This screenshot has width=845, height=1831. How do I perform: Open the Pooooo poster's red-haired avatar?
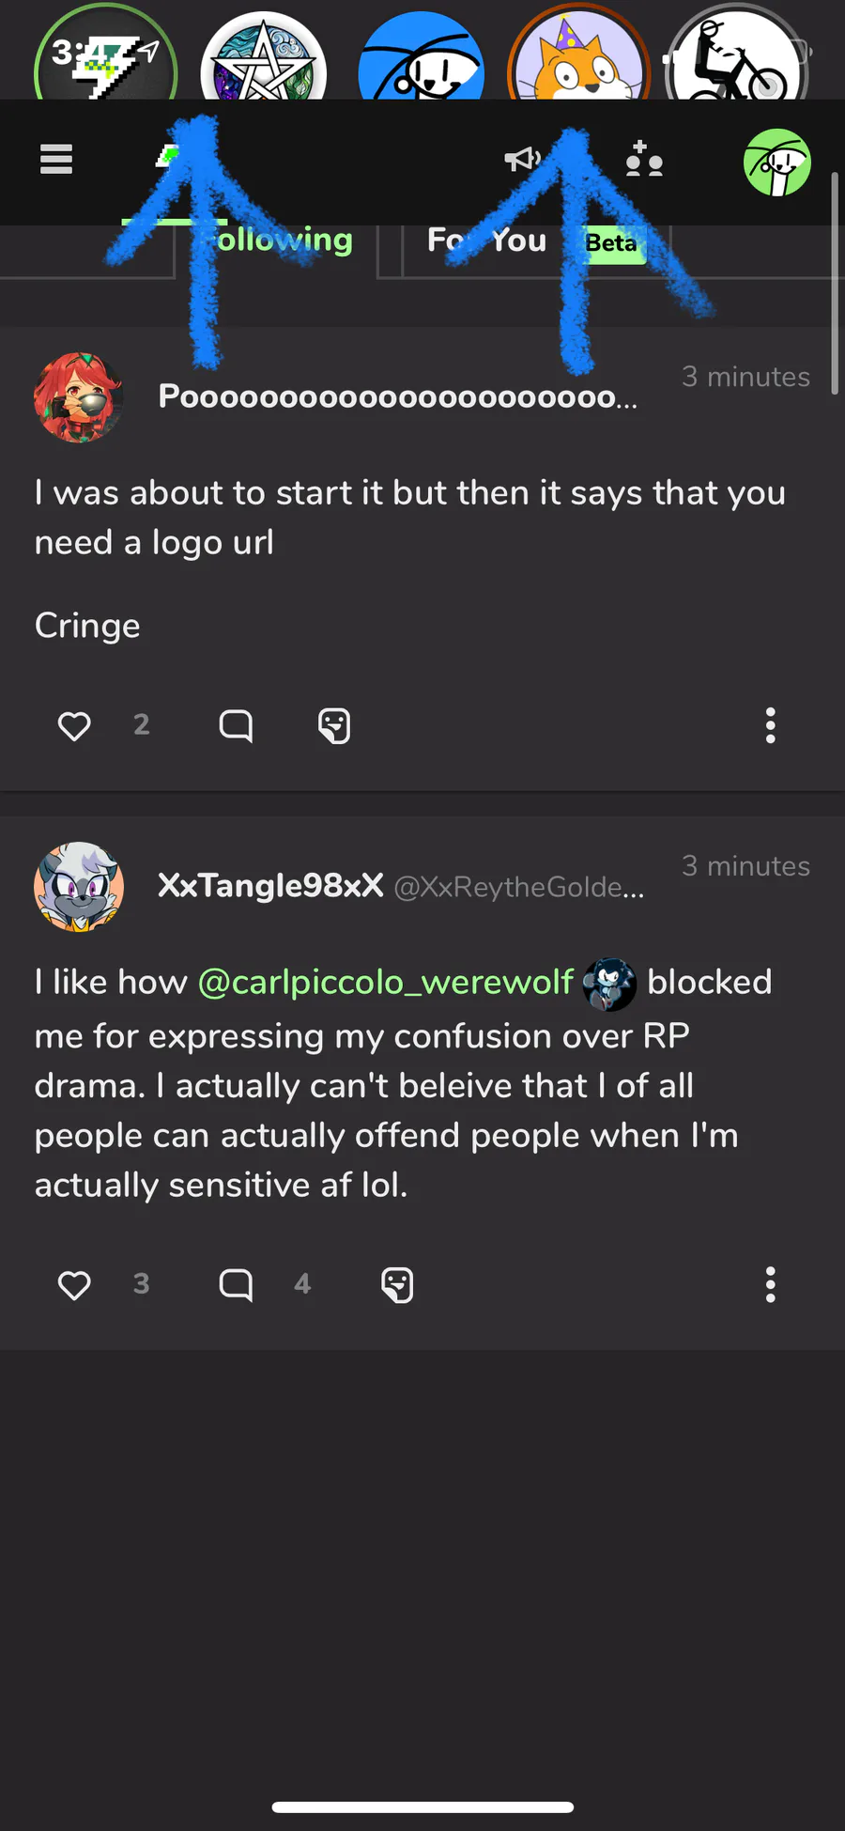[79, 397]
